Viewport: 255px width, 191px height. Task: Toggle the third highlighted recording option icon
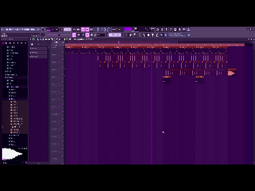coord(83,29)
